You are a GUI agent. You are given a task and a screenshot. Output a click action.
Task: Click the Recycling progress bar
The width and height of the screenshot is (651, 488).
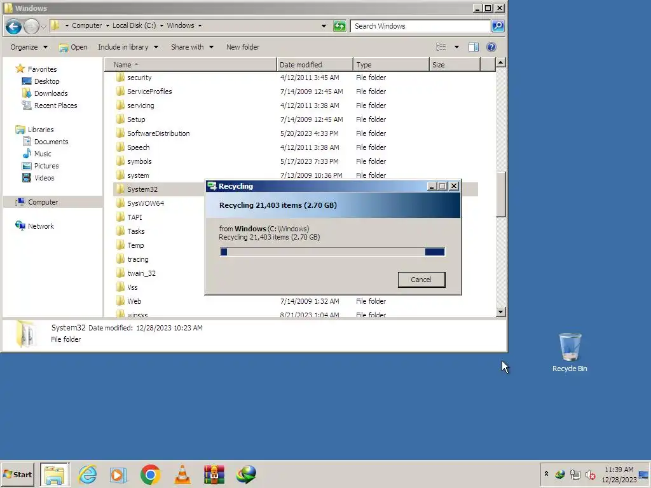click(x=332, y=252)
